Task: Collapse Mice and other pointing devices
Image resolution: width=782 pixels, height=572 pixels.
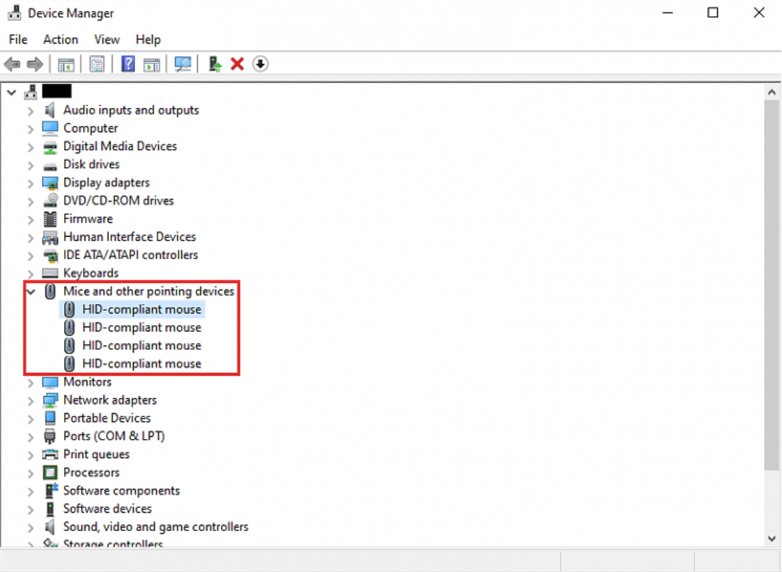Action: 31,291
